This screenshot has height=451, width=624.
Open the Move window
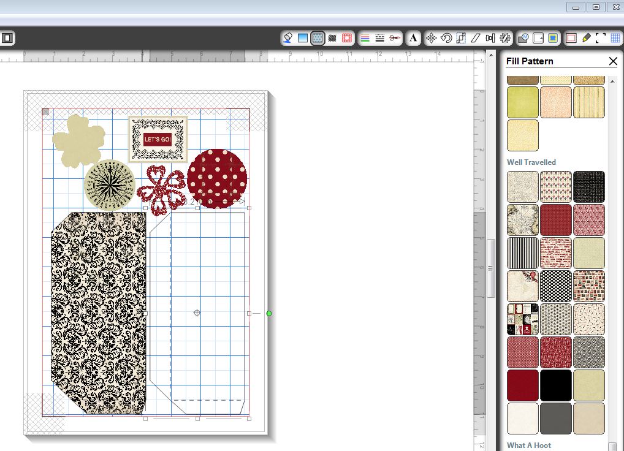[431, 38]
